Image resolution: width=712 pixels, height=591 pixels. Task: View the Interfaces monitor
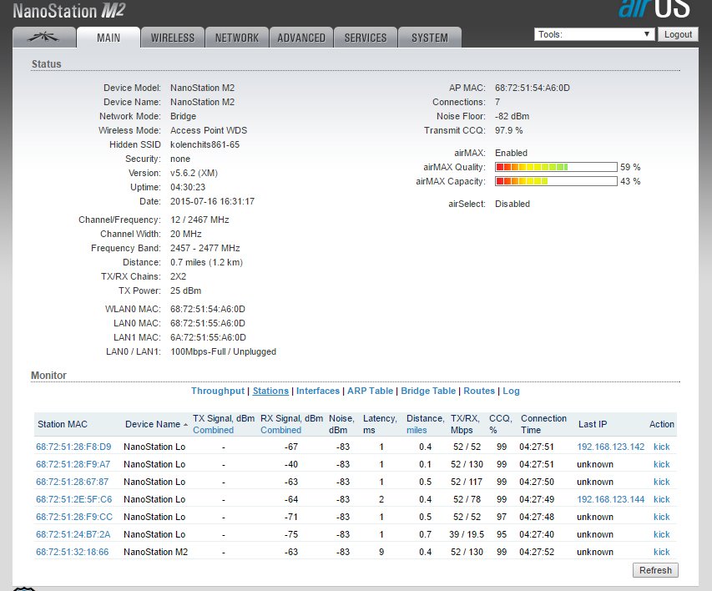318,391
